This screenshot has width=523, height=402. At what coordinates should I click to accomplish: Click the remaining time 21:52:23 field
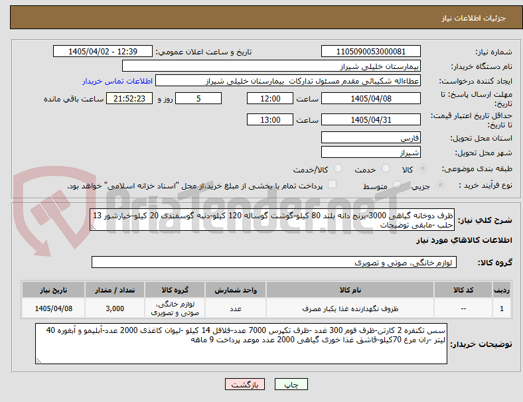pyautogui.click(x=129, y=98)
